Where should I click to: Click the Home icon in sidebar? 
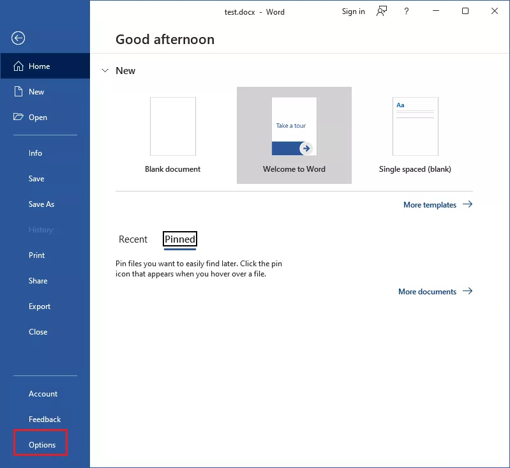coord(18,66)
